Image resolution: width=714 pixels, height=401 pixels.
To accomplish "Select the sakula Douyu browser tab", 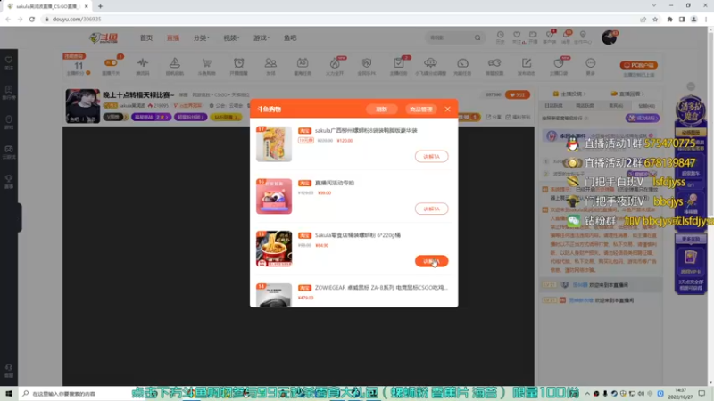I will click(47, 6).
